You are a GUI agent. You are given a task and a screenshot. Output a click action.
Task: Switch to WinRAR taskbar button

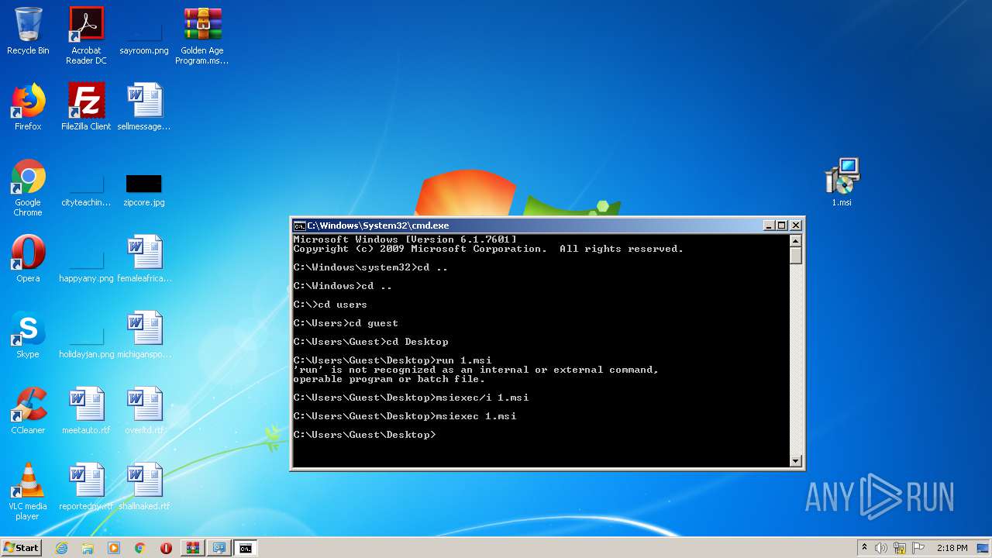192,548
